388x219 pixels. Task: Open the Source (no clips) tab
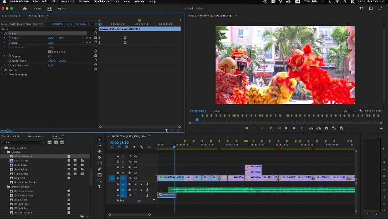tap(11, 16)
